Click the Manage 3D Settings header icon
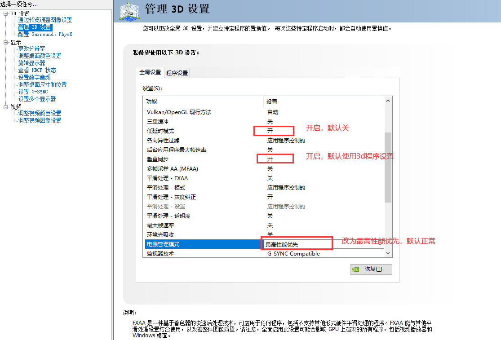This screenshot has height=340, width=501. (x=129, y=12)
